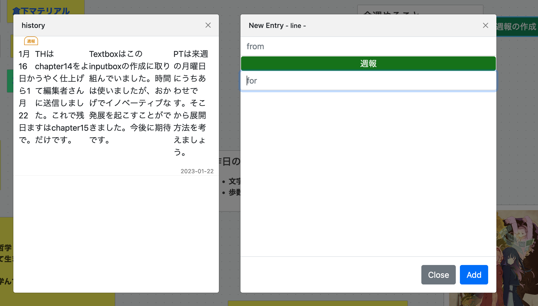Click the 2023-01-22 date stamp

pyautogui.click(x=197, y=171)
